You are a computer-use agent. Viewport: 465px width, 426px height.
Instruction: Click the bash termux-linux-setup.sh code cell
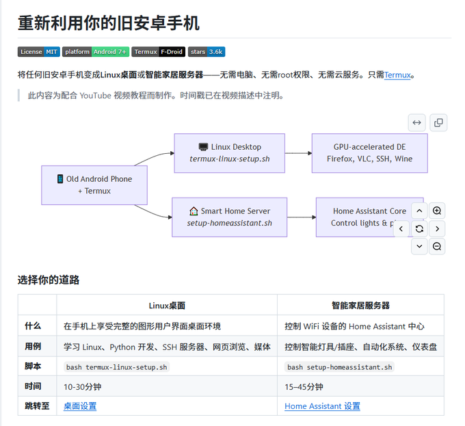click(x=116, y=367)
